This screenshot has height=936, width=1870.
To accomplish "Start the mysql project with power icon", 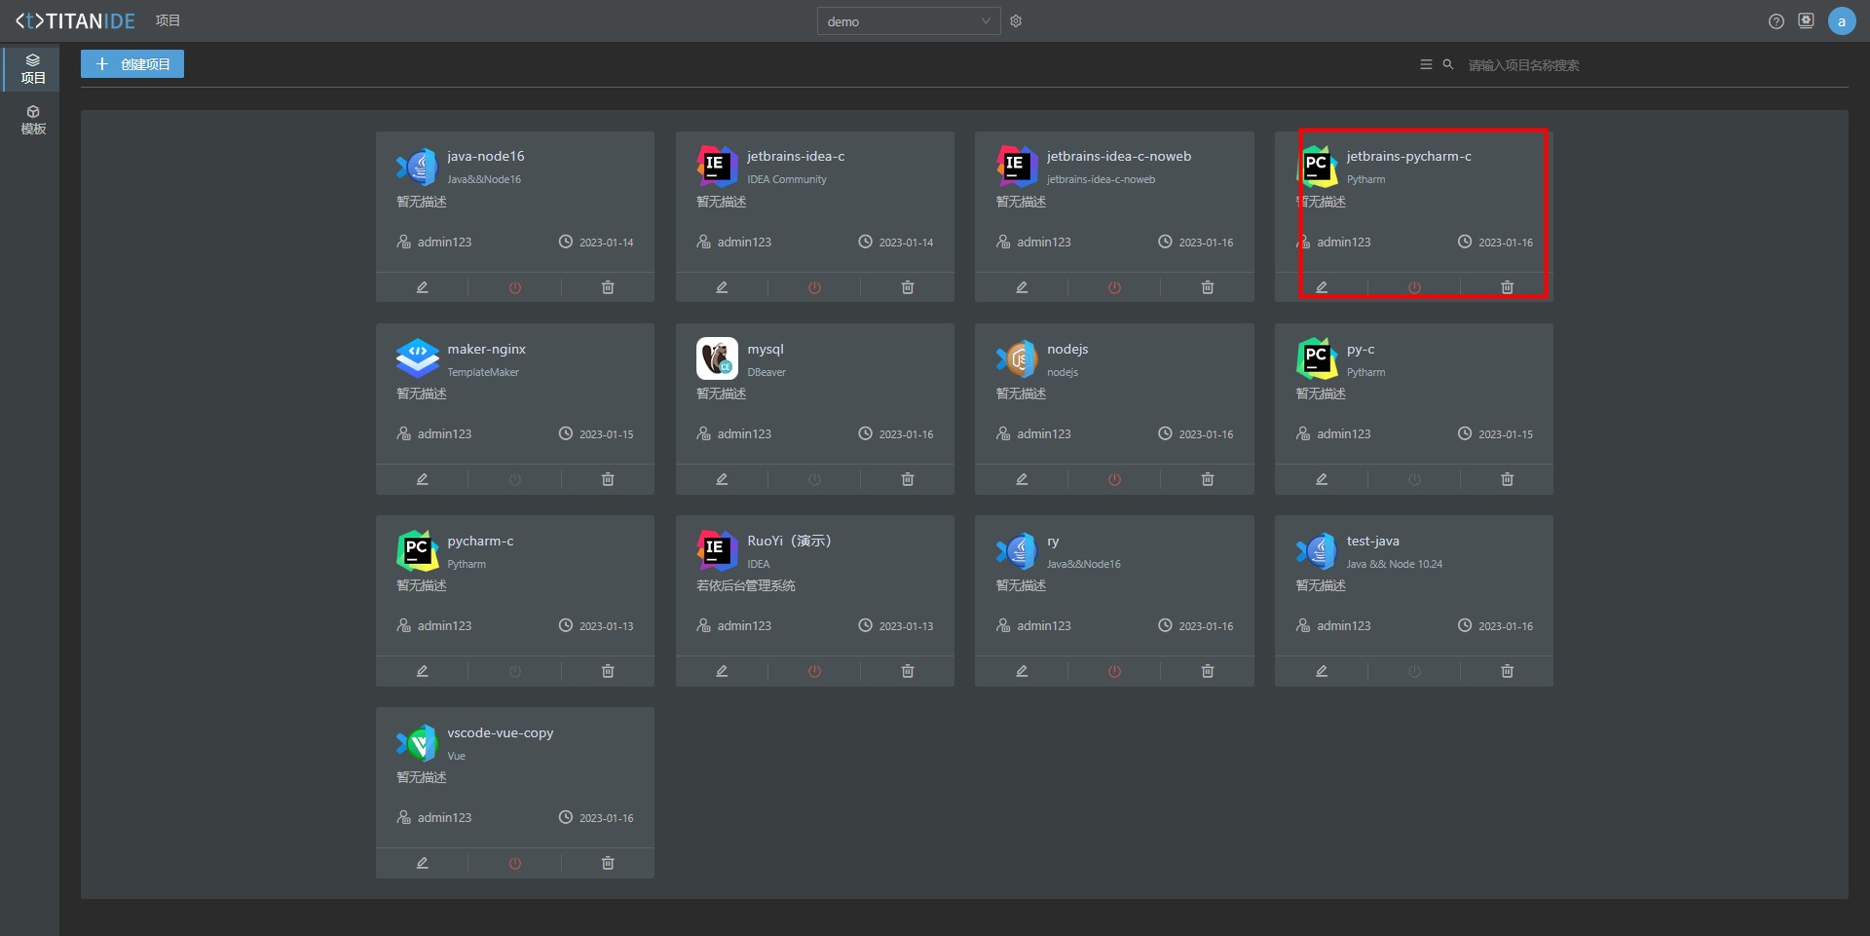I will (815, 479).
